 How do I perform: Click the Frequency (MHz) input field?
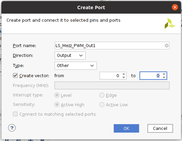(x=112, y=85)
